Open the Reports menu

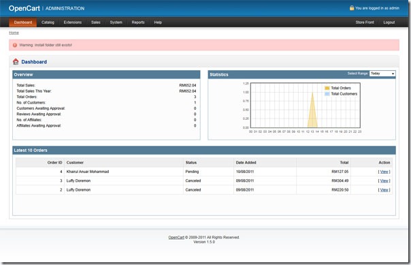(138, 22)
